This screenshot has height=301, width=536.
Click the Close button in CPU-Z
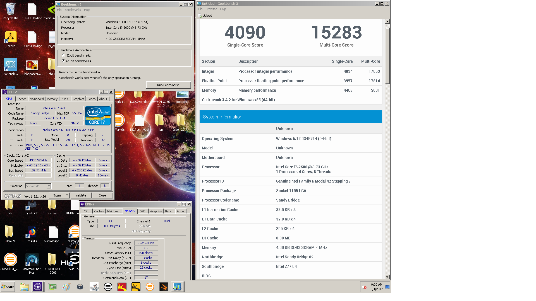coord(102,195)
